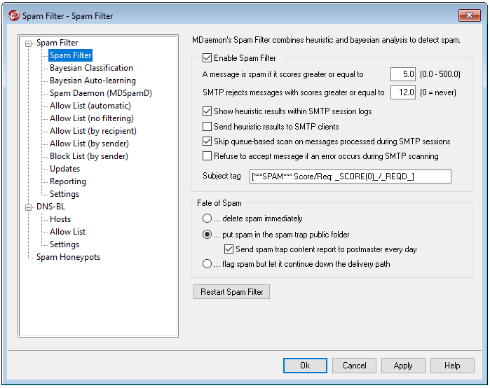Choose the delete spam immediately option
Screen dimensions: 490x388
click(207, 219)
